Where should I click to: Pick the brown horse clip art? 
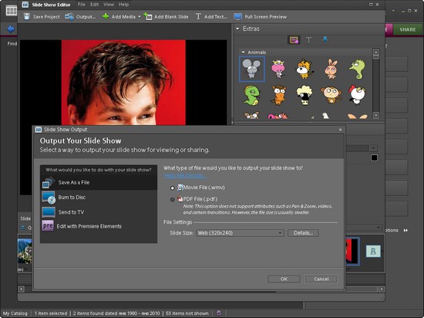click(278, 95)
